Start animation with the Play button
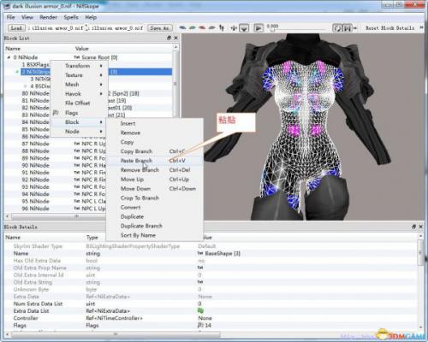428x342 pixels. coord(259,28)
